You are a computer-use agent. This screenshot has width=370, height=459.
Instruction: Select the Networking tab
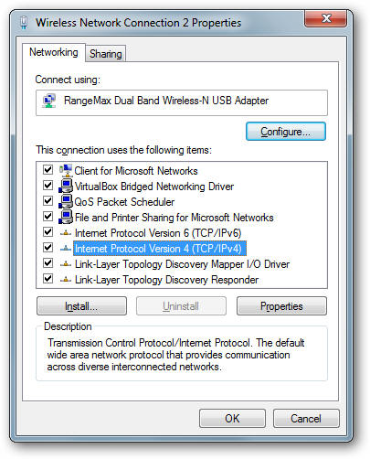click(54, 52)
